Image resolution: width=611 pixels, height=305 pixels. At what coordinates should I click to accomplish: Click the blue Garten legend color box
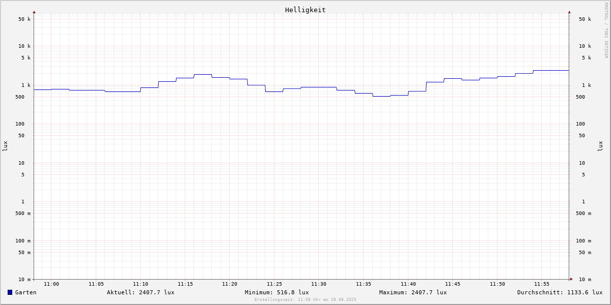point(10,292)
